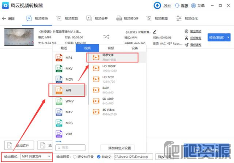234x163 pixels.
Task: Select the HD 1080P resolution preset
Action: coord(117,68)
